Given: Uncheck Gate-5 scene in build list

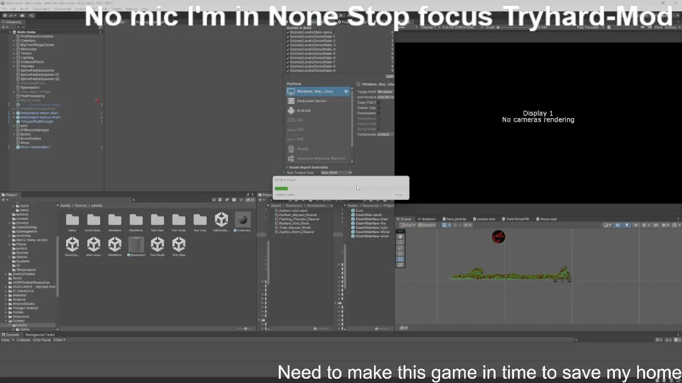Looking at the screenshot, I should tap(288, 54).
